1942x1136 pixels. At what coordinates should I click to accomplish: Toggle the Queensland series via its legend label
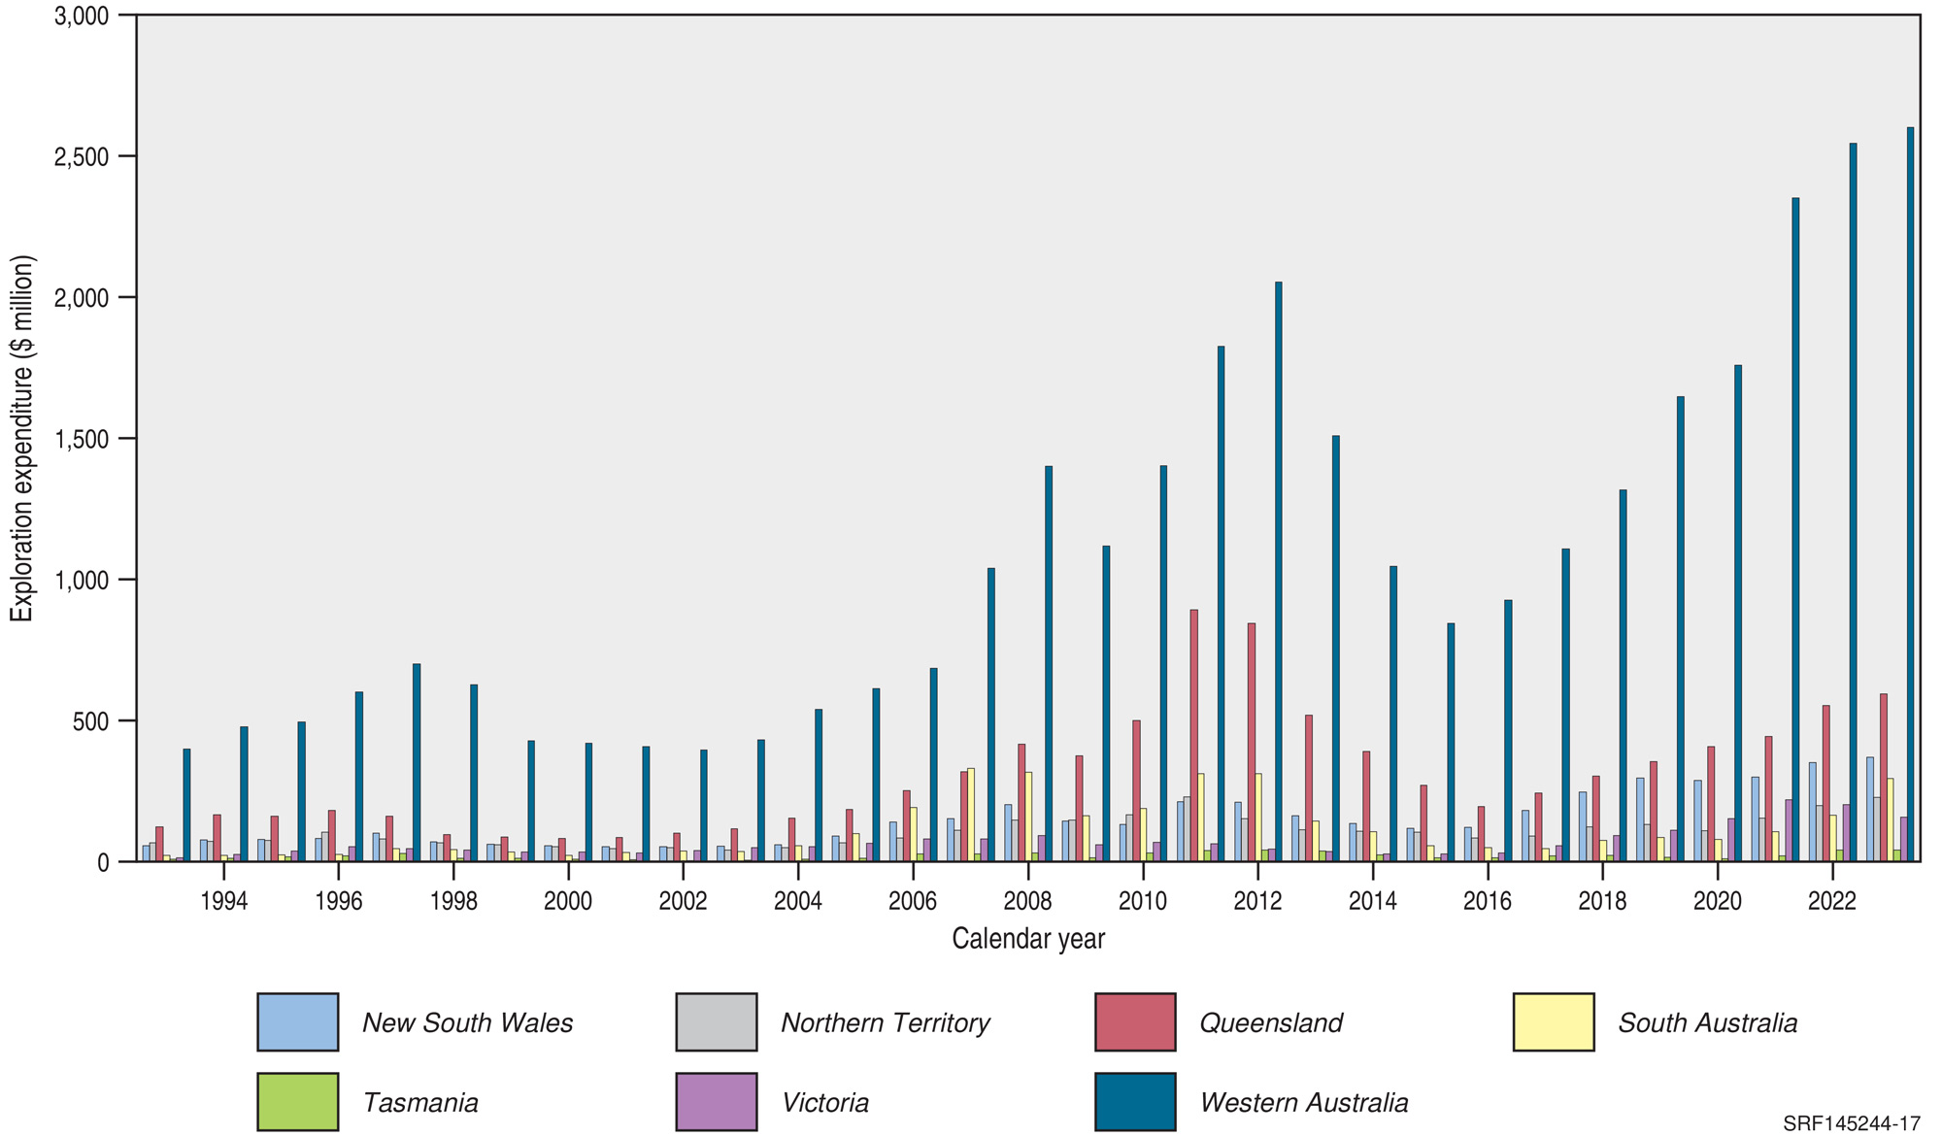[x=1270, y=1021]
